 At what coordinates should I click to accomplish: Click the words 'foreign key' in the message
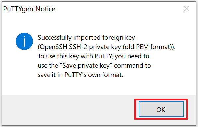tap(119, 38)
